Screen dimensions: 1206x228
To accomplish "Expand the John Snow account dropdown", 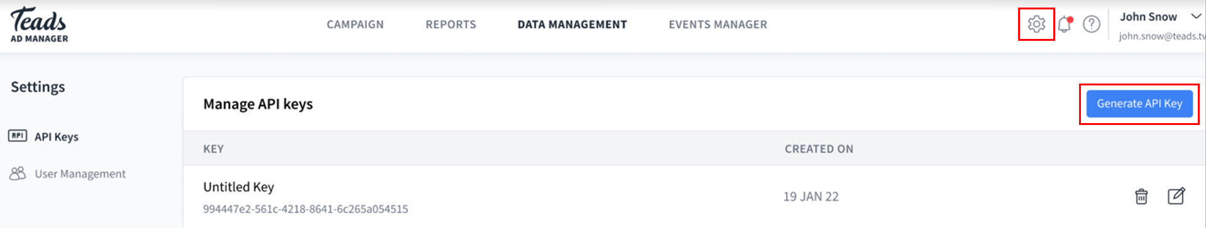I will (x=1196, y=17).
